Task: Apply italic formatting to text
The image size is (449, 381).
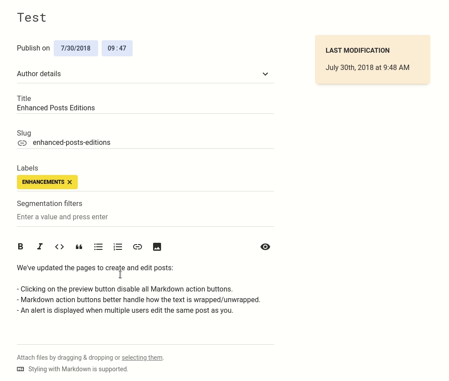Action: pyautogui.click(x=40, y=247)
